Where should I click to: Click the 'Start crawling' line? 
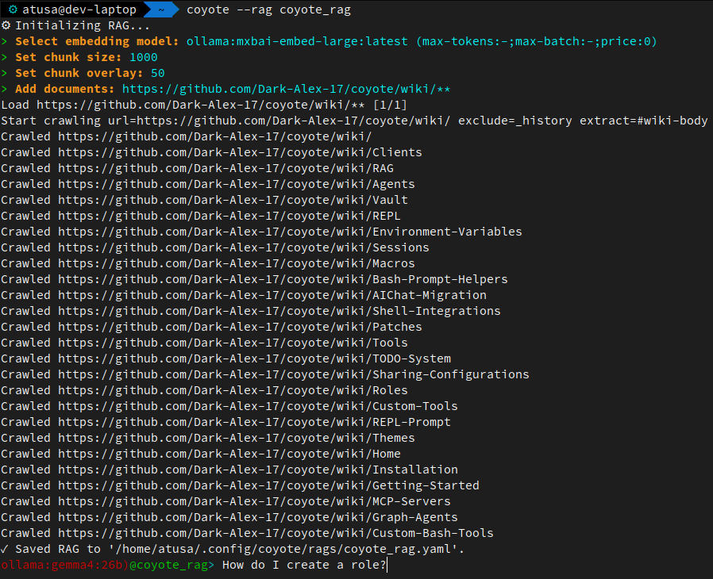354,121
